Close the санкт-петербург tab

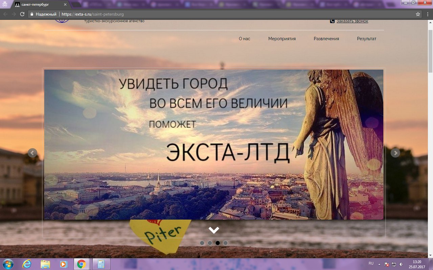click(65, 5)
